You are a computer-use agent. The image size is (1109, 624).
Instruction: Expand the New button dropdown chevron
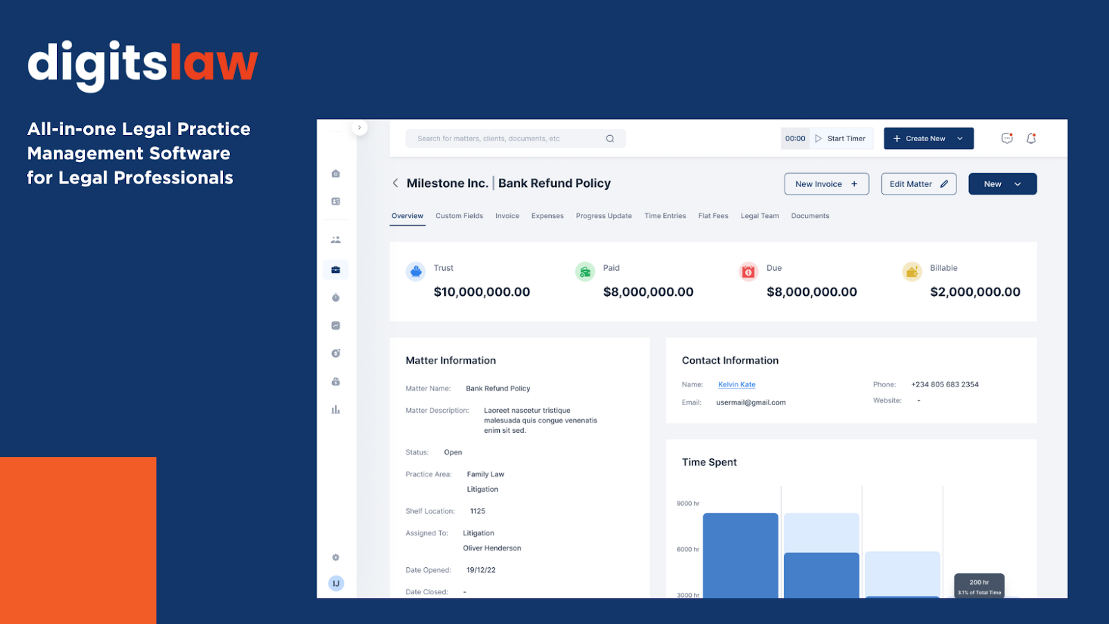click(1018, 184)
